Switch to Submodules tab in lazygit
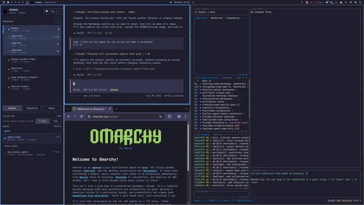The image size is (364, 205). pos(233,18)
